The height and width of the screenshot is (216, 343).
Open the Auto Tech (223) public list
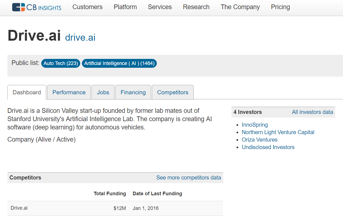click(x=61, y=63)
